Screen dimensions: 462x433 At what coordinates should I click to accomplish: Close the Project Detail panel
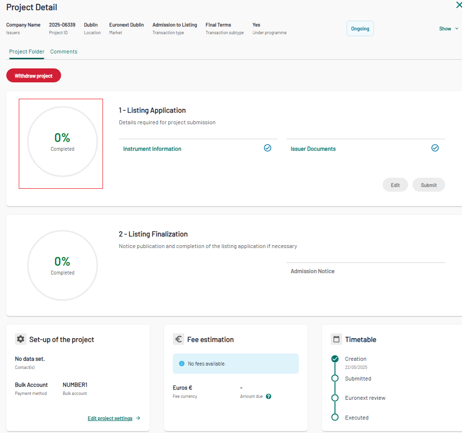tap(458, 5)
